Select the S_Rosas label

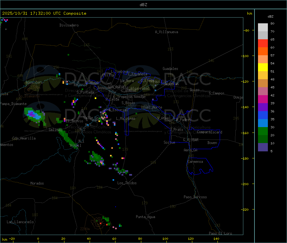(x=128, y=103)
